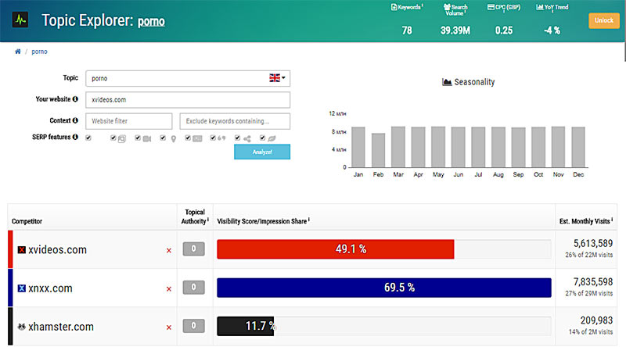This screenshot has height=347, width=626.
Task: Click the map pin SERP feature icon
Action: point(173,139)
